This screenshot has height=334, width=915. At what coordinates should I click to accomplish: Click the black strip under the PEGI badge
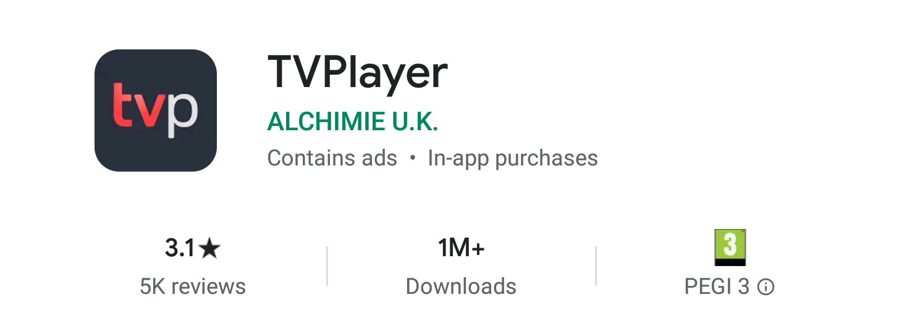[730, 262]
